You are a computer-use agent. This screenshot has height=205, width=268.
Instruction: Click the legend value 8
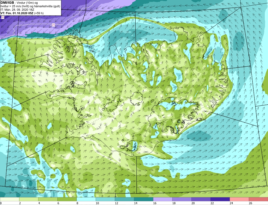coord(77,203)
